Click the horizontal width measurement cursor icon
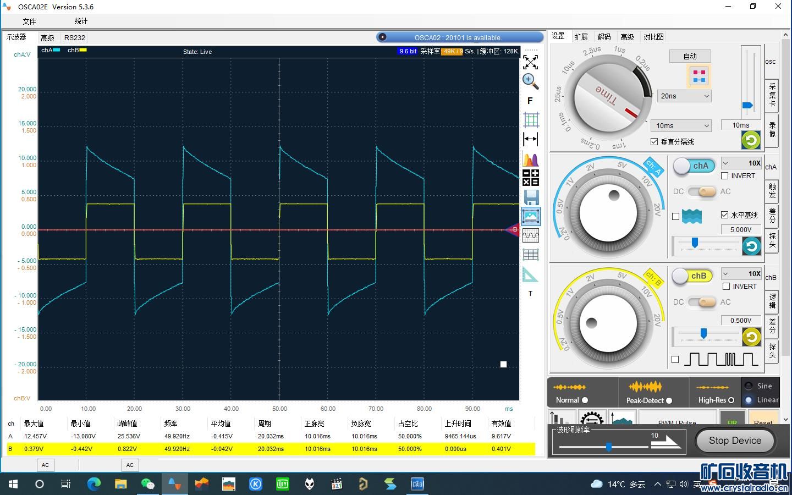The image size is (792, 495). point(530,139)
